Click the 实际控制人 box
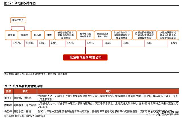 coord(18,20)
